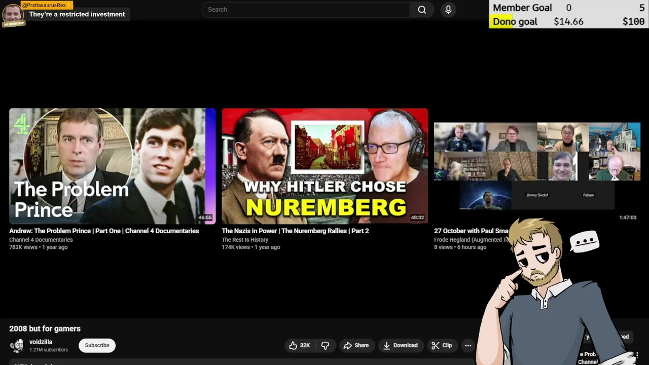The image size is (649, 365).
Task: Click 174K views 1 year ago text
Action: 250,247
